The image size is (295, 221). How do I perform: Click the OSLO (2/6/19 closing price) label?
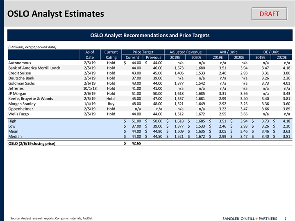click(32, 144)
